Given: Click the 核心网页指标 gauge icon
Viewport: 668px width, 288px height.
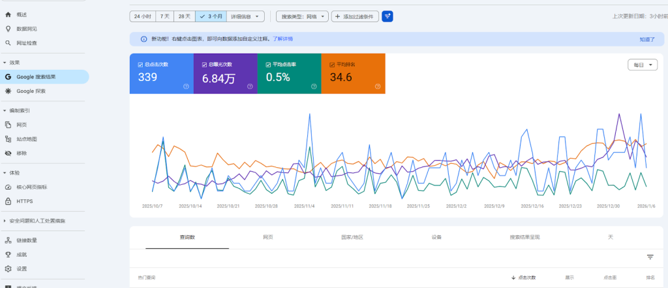Looking at the screenshot, I should (8, 187).
